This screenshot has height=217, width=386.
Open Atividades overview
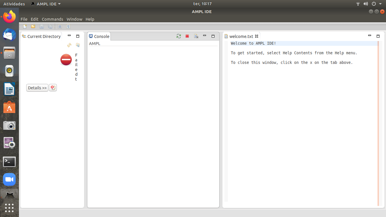click(x=14, y=4)
